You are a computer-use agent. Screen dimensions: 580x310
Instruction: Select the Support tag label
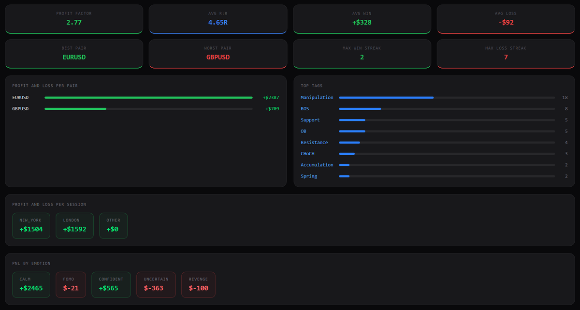310,120
